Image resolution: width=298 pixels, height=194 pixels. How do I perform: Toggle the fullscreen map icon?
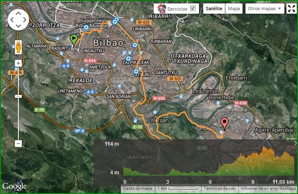pos(291,9)
